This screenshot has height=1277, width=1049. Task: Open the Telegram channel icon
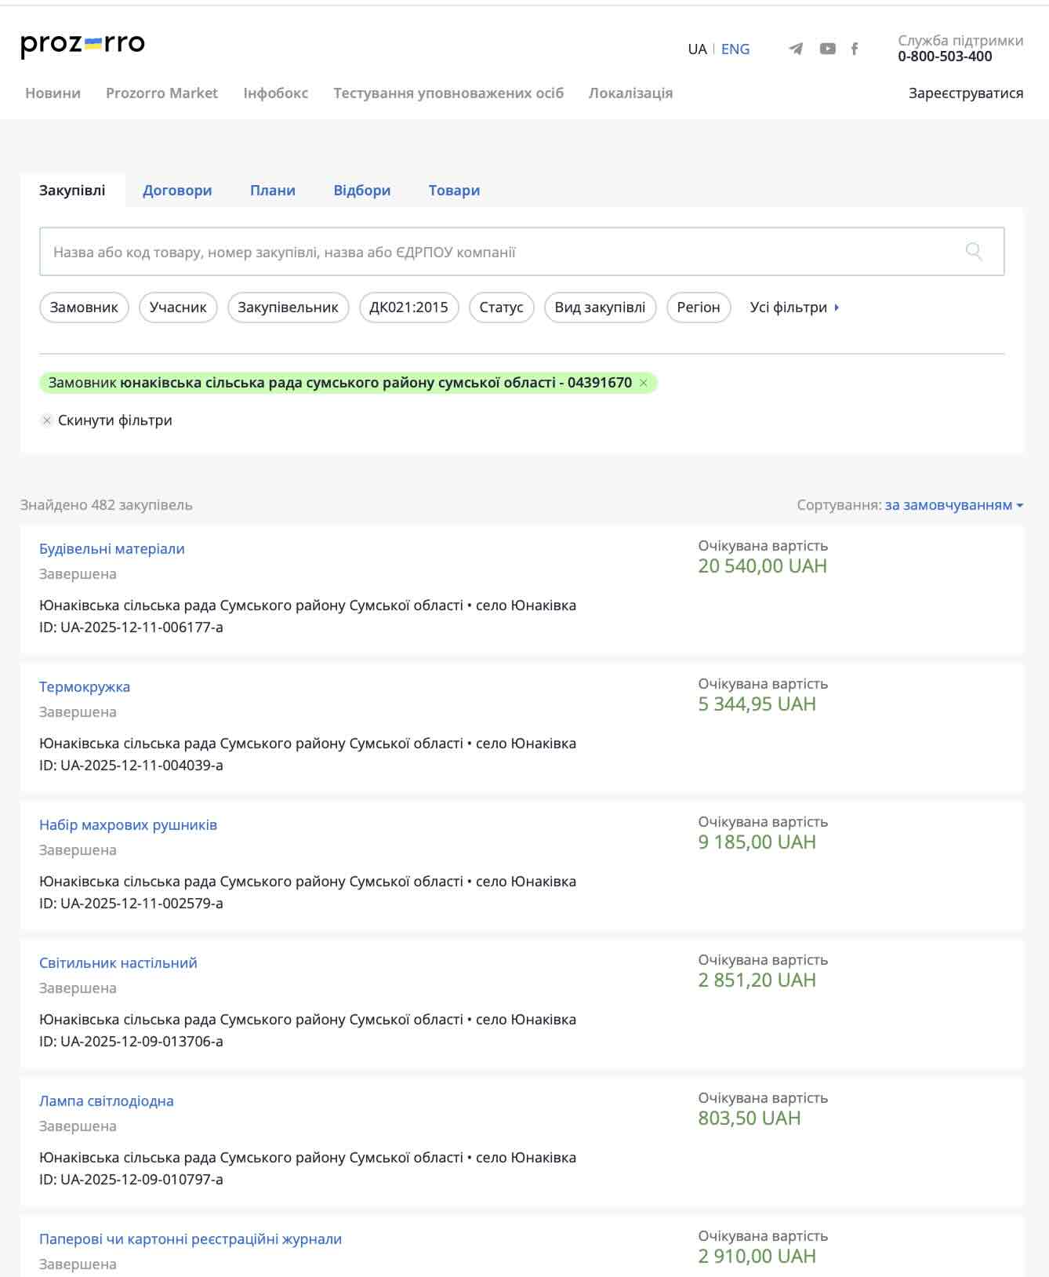coord(796,49)
